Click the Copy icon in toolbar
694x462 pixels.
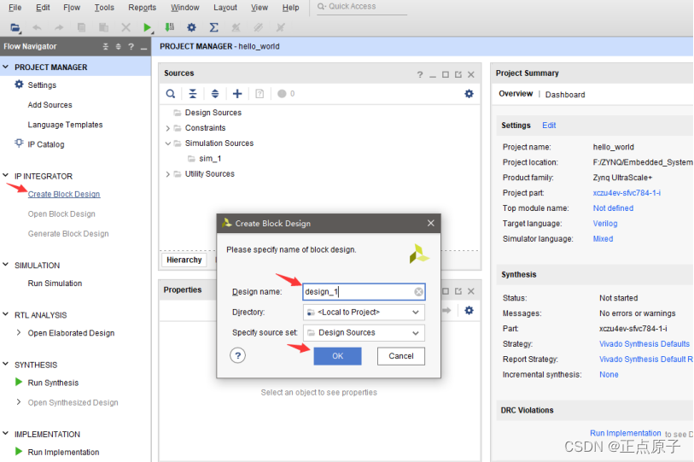coord(81,27)
